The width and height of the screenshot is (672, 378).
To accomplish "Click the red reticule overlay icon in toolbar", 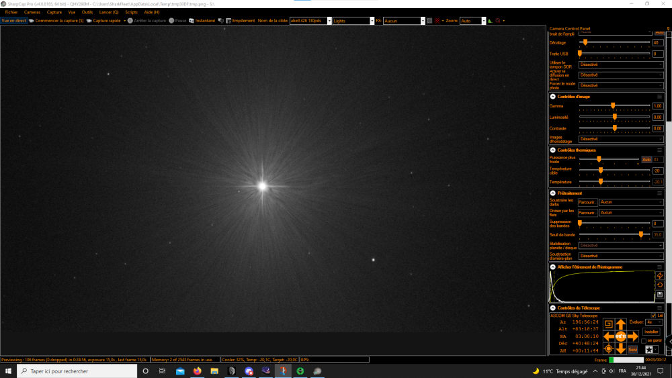I will pos(437,21).
